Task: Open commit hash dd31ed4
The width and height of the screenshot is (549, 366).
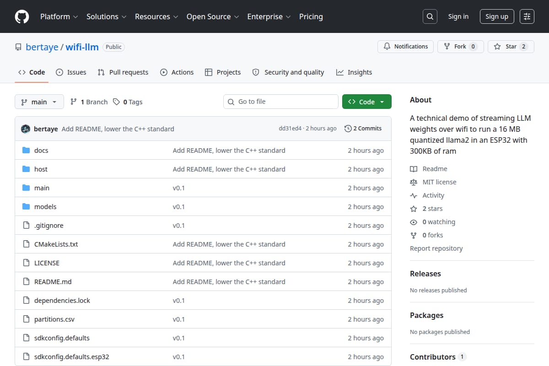Action: point(290,129)
